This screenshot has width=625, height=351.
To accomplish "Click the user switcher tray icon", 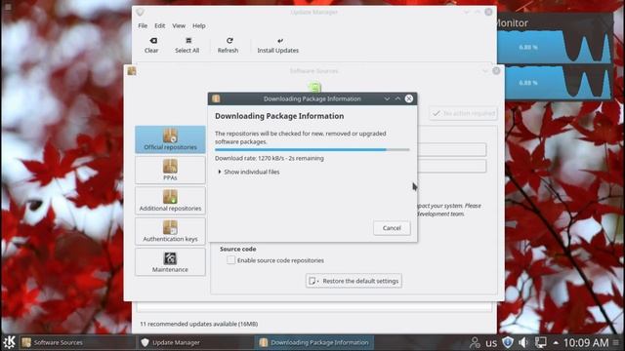I will coord(475,342).
